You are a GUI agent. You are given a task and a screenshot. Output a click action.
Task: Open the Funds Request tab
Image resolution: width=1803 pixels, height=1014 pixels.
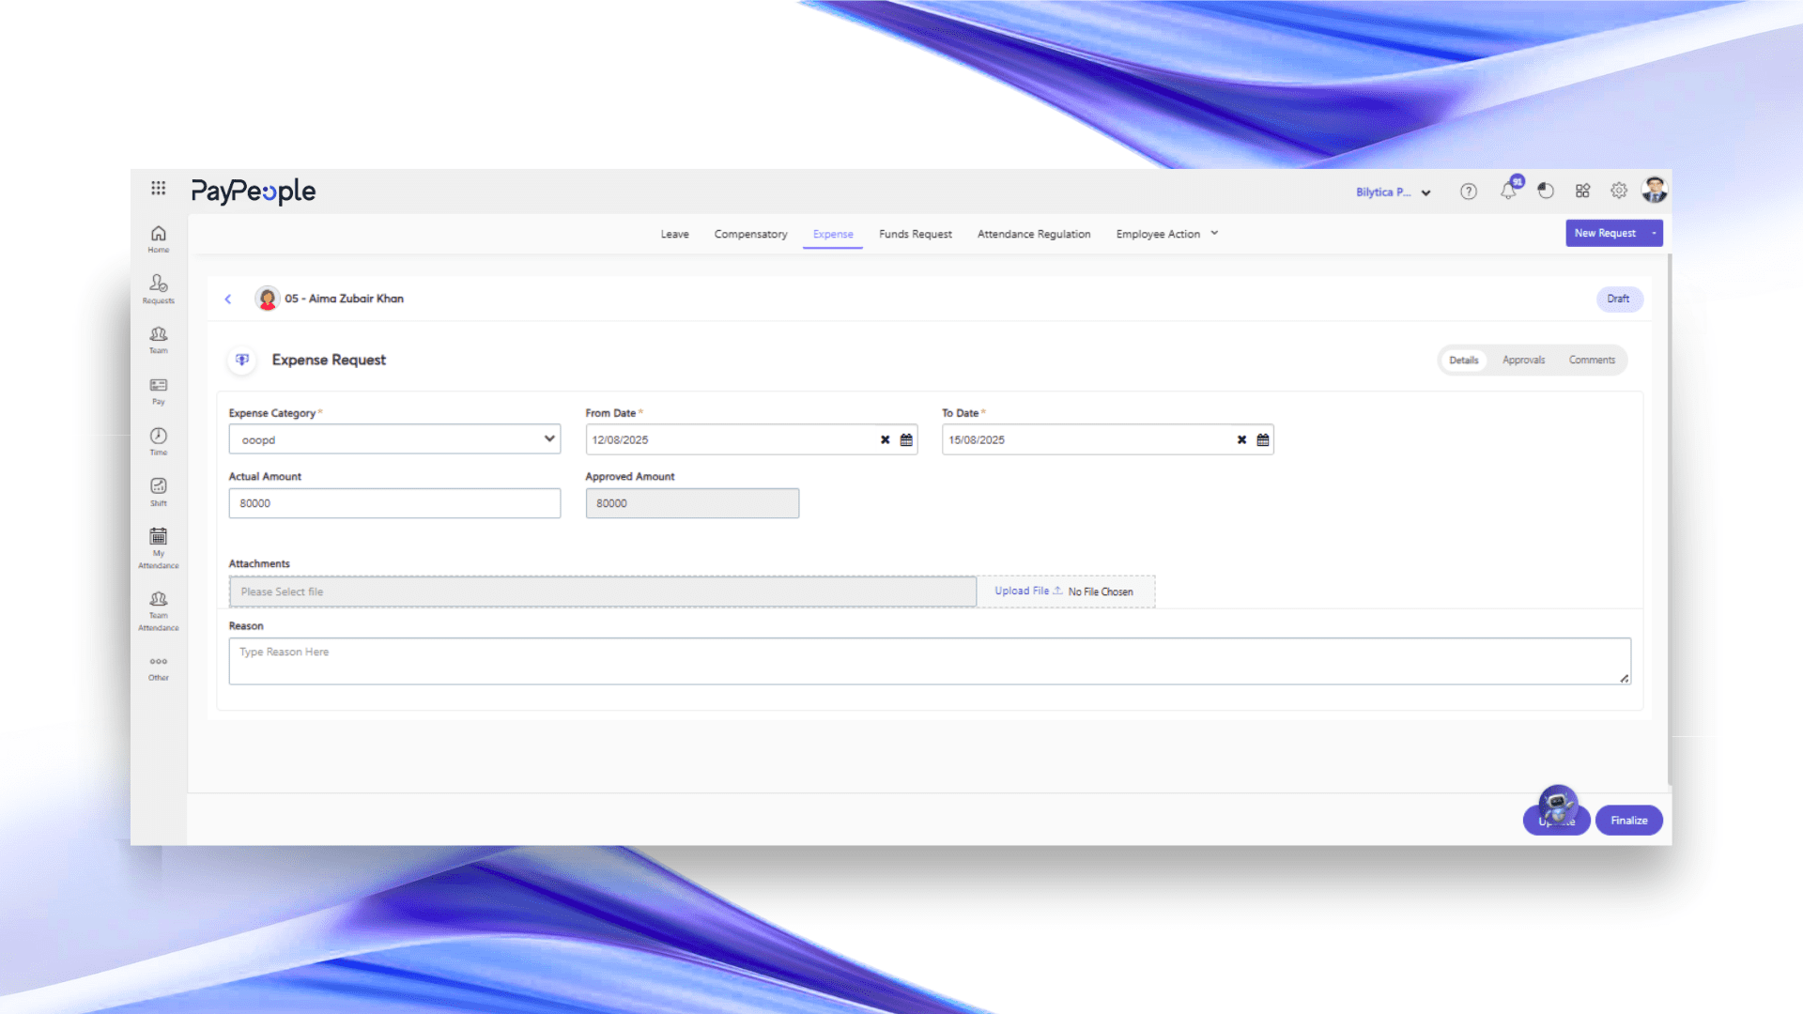click(x=915, y=234)
